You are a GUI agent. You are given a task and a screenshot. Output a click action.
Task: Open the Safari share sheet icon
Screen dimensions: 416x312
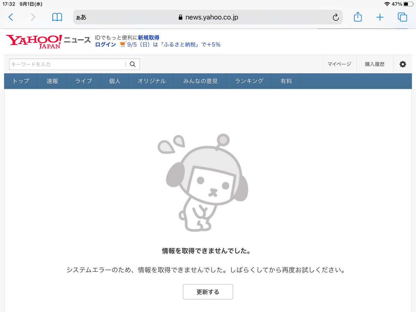point(358,17)
